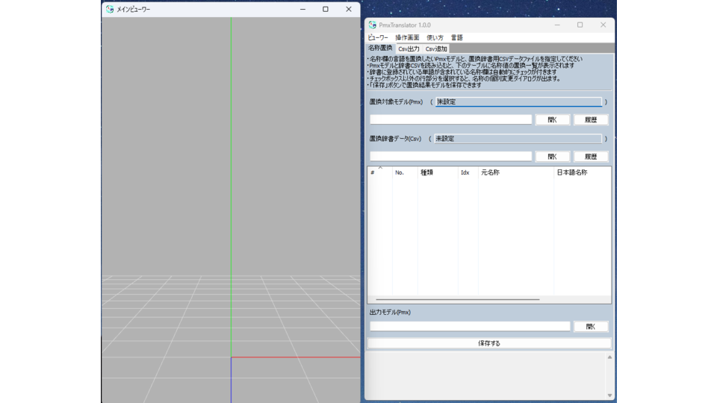Click the 置換辞書データ(Csv) file path field
Image resolution: width=717 pixels, height=403 pixels.
click(451, 156)
